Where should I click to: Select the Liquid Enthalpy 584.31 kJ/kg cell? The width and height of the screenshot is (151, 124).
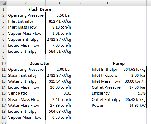59,51
